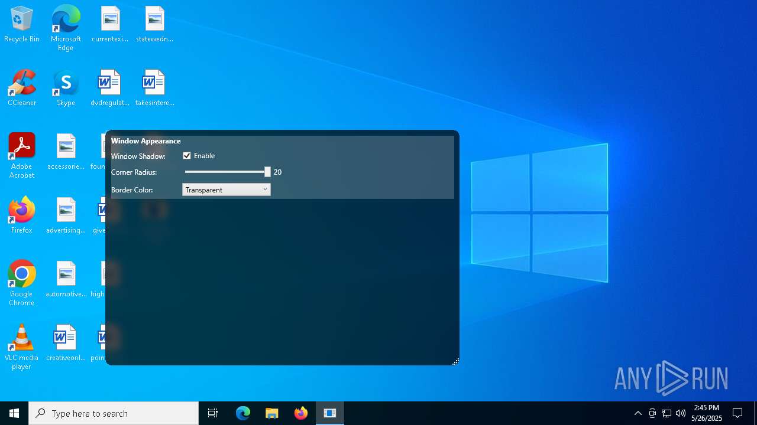Select the statewedn... image file icon
Image resolution: width=757 pixels, height=425 pixels.
pyautogui.click(x=154, y=25)
